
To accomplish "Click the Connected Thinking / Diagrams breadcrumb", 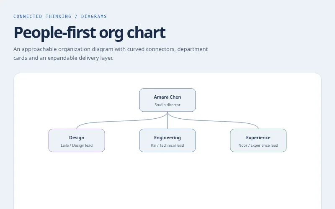I will click(60, 16).
